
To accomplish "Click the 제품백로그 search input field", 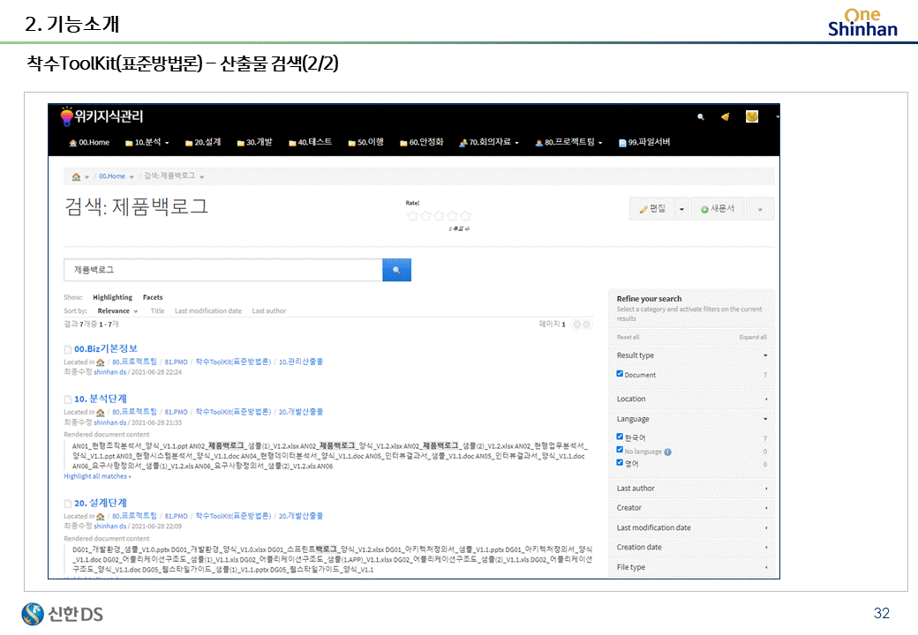I will tap(223, 270).
